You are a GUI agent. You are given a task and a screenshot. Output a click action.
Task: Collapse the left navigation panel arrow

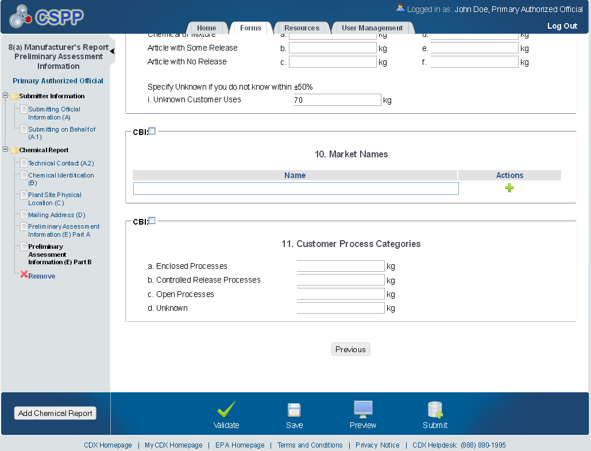point(112,51)
